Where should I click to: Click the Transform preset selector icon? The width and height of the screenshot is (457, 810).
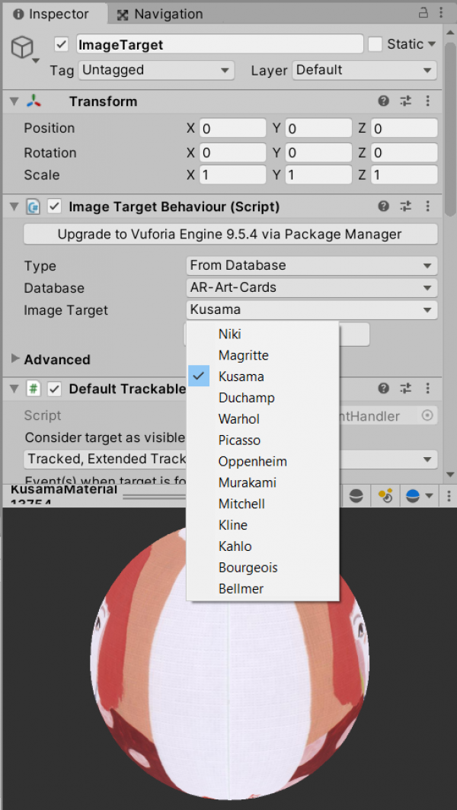405,101
